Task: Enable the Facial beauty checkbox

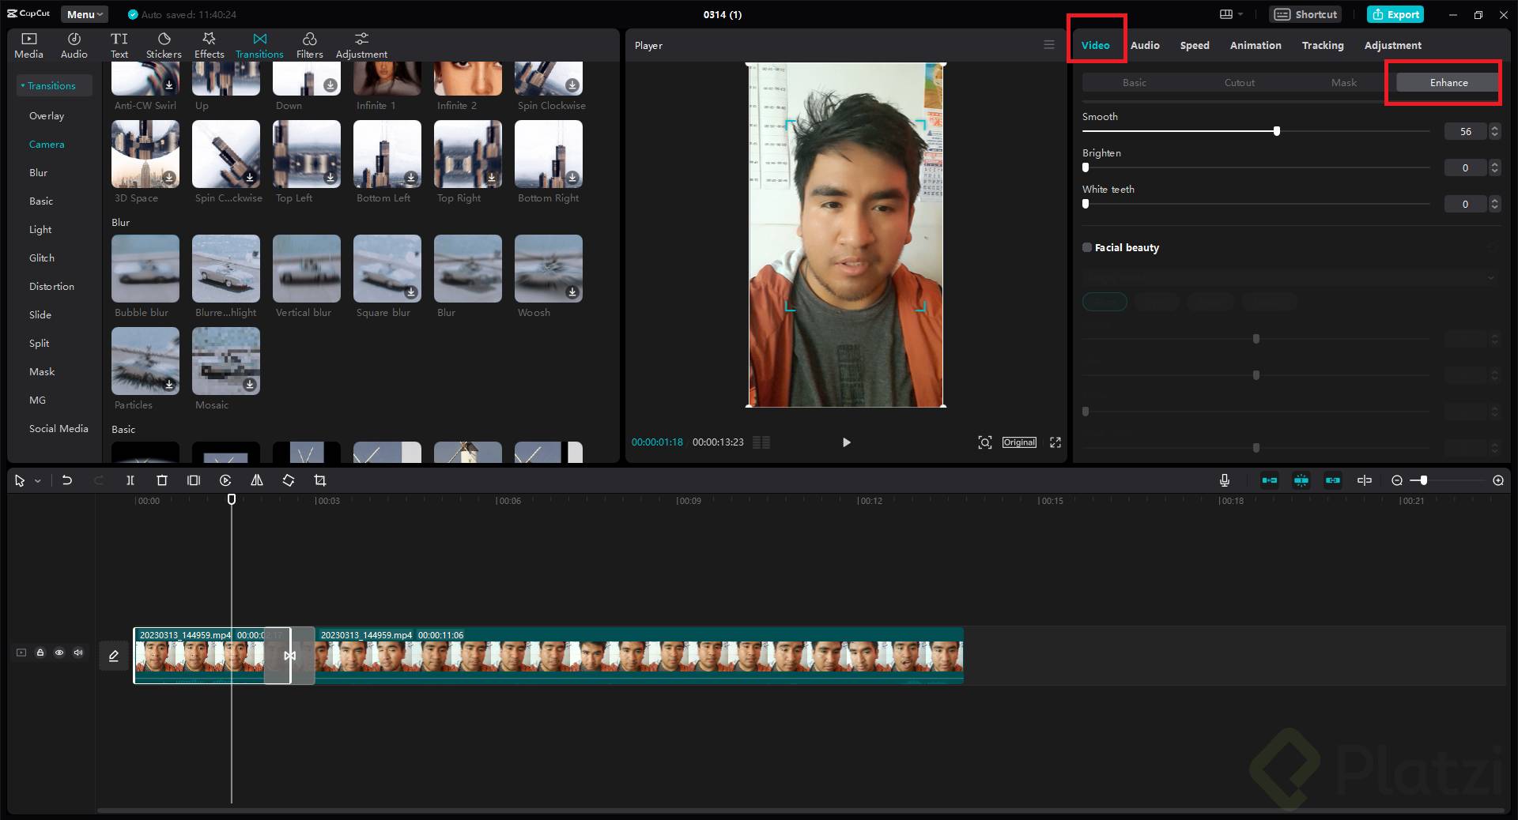Action: [1087, 247]
